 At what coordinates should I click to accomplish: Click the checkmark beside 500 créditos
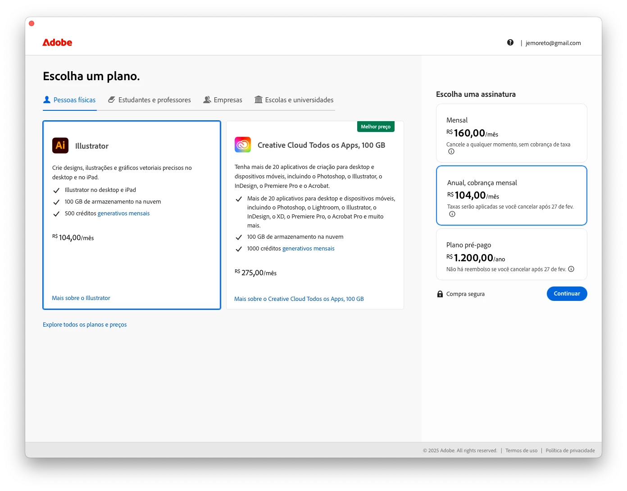click(56, 214)
